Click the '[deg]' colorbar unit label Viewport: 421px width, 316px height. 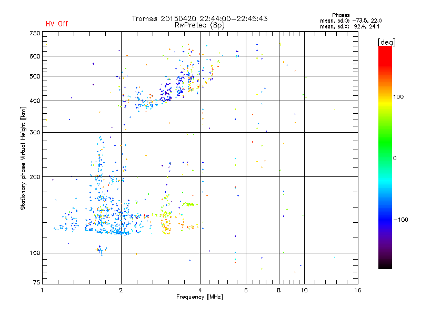tap(386, 42)
